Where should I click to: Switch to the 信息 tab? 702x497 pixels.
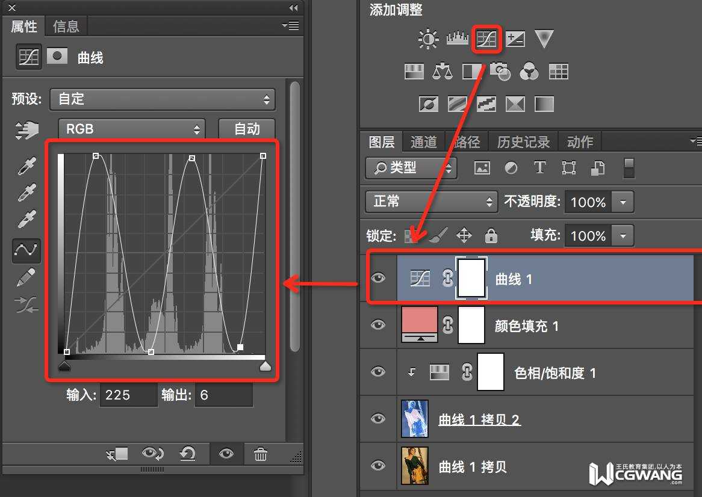(66, 26)
